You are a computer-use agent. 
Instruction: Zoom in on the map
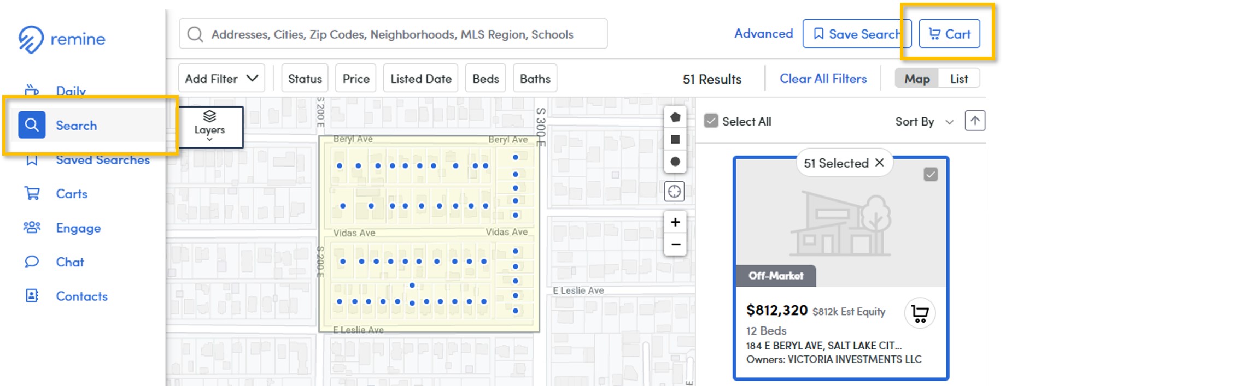pos(675,222)
